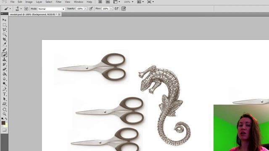Open the Help menu
Screen dimensions: 269x151
click(90, 2)
